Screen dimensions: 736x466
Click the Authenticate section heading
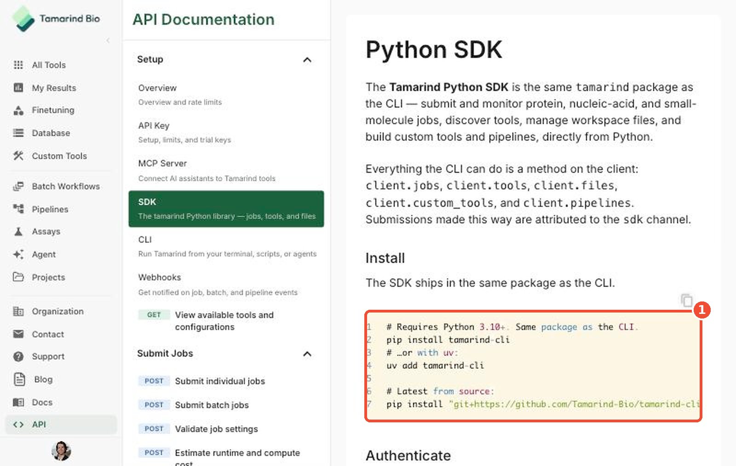coord(408,455)
